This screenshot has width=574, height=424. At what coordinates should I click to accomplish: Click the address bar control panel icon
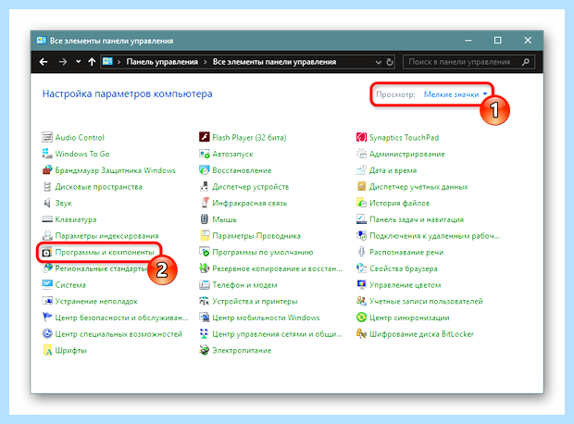click(107, 61)
